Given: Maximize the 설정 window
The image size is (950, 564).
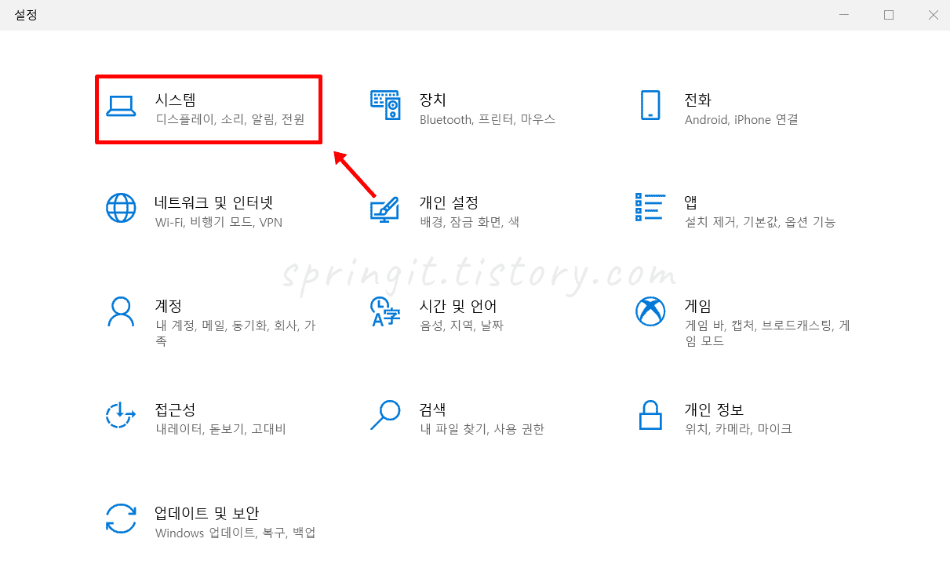Looking at the screenshot, I should coord(889,15).
